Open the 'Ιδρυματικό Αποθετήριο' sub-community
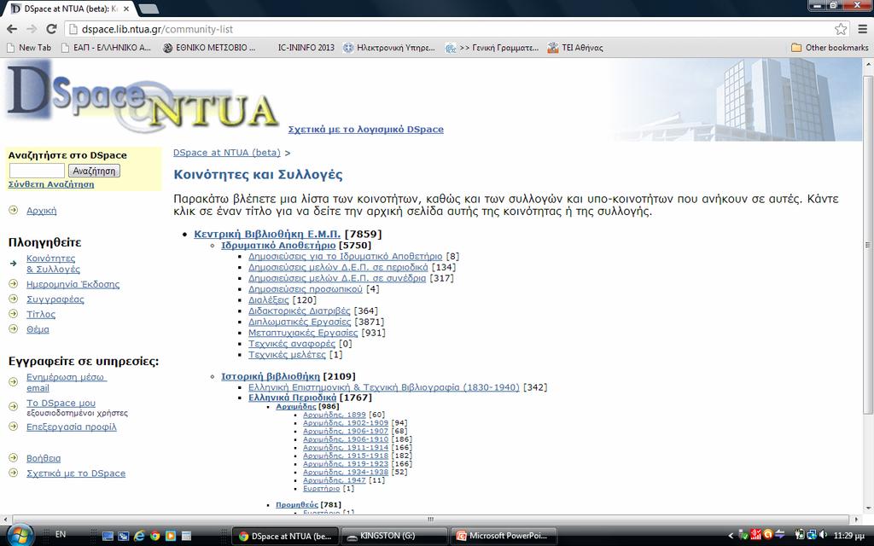The height and width of the screenshot is (546, 874). [278, 245]
